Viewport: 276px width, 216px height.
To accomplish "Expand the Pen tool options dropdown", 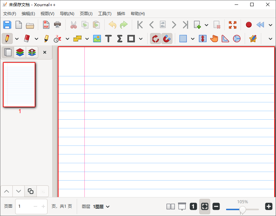I will (x=17, y=39).
